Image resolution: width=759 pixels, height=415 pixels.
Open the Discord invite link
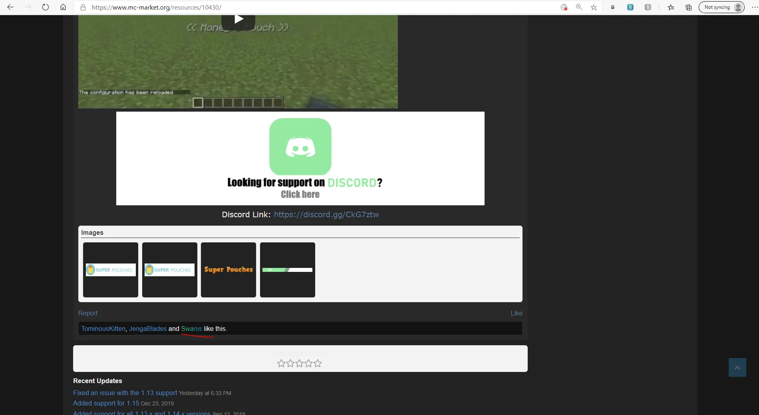click(x=326, y=214)
